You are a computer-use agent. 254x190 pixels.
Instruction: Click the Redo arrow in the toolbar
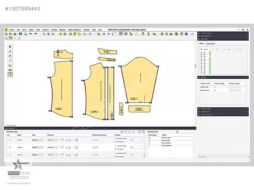click(35, 34)
